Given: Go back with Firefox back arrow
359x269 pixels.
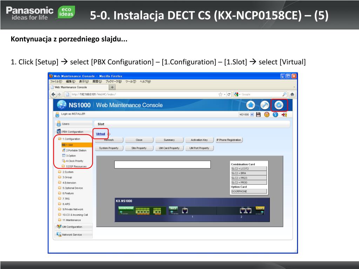Looking at the screenshot, I should (53, 94).
